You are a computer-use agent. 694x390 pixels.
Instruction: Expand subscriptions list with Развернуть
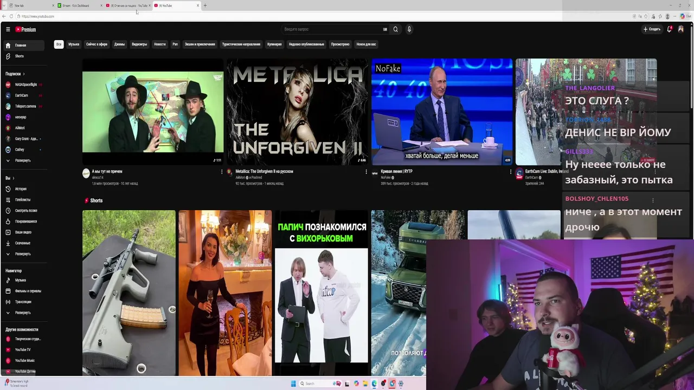23,161
